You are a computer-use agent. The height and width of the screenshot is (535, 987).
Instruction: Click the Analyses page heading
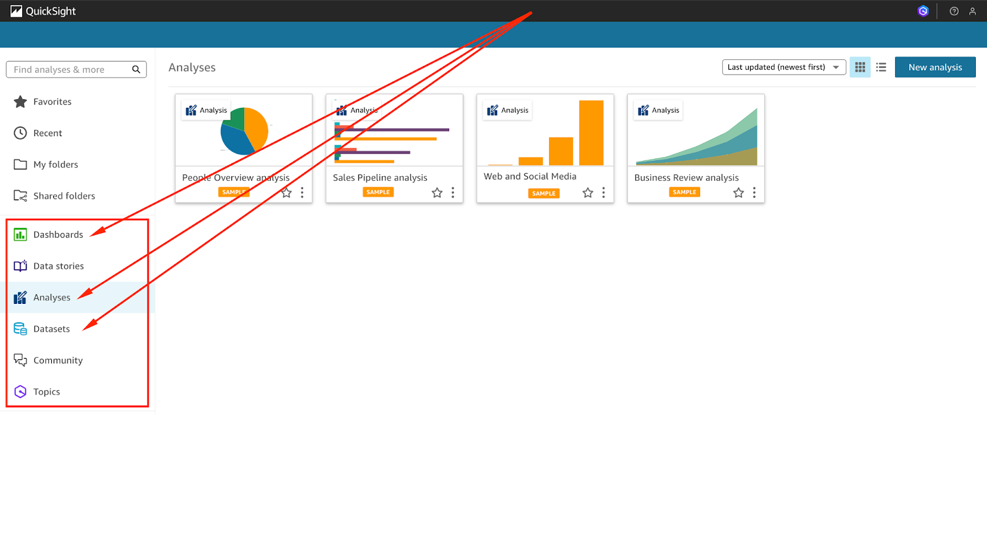192,67
